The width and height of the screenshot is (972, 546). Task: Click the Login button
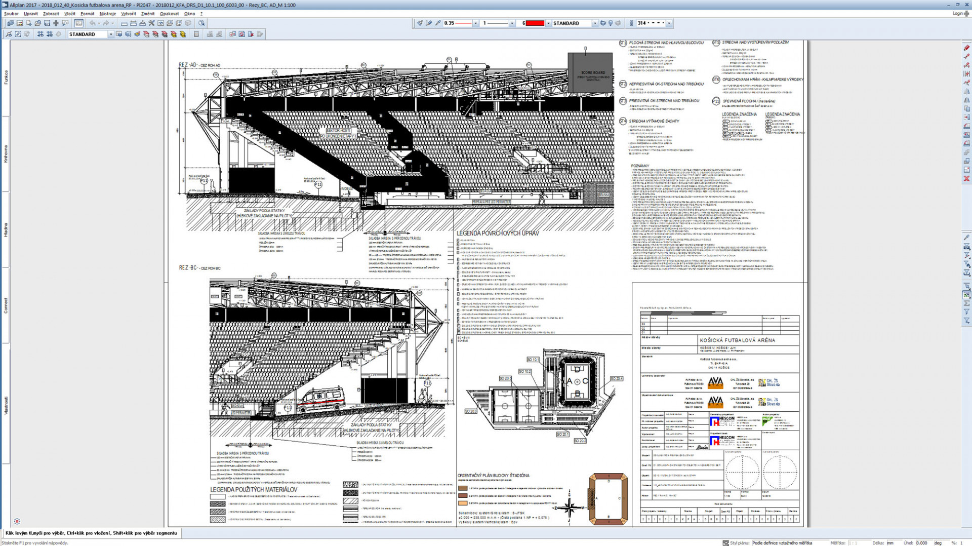point(957,14)
